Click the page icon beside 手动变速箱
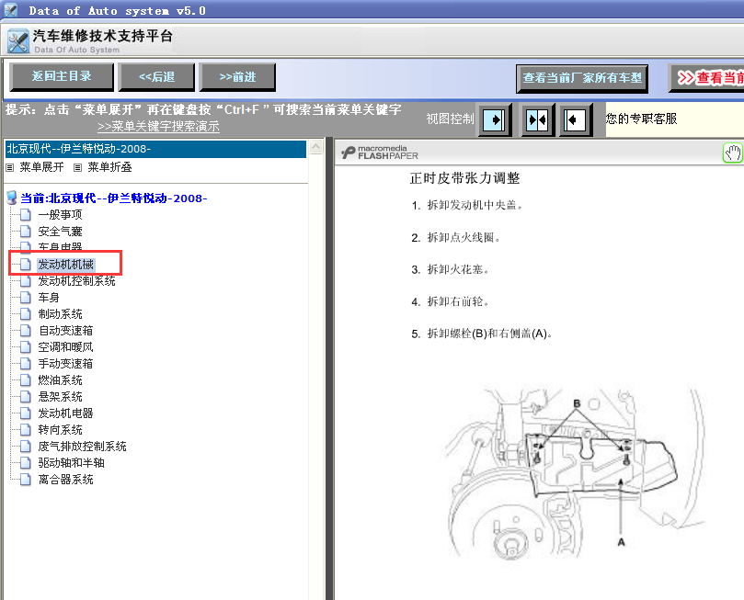Image resolution: width=744 pixels, height=600 pixels. point(26,364)
